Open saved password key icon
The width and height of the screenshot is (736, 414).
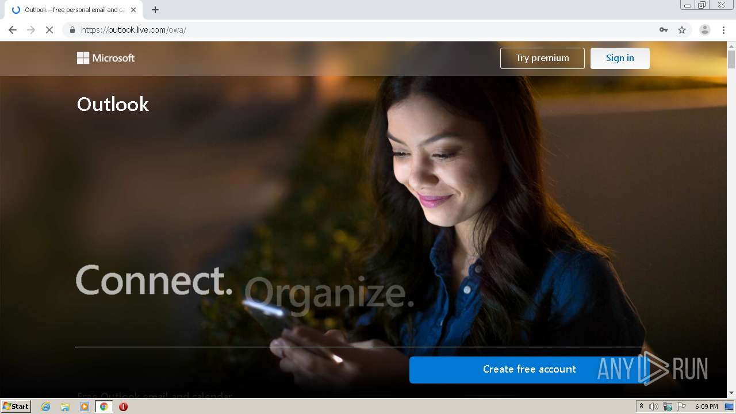coord(664,30)
